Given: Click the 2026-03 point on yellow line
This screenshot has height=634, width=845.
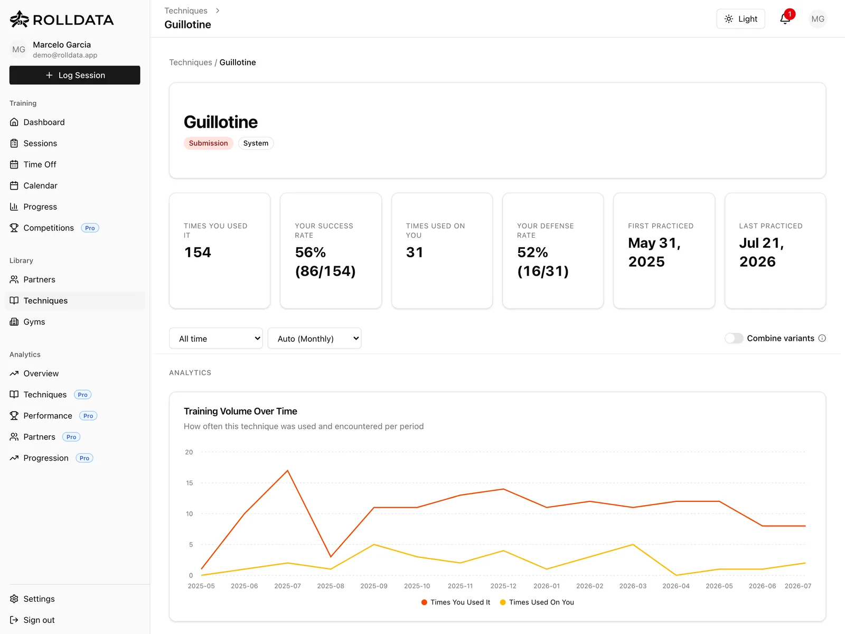Looking at the screenshot, I should pyautogui.click(x=633, y=544).
